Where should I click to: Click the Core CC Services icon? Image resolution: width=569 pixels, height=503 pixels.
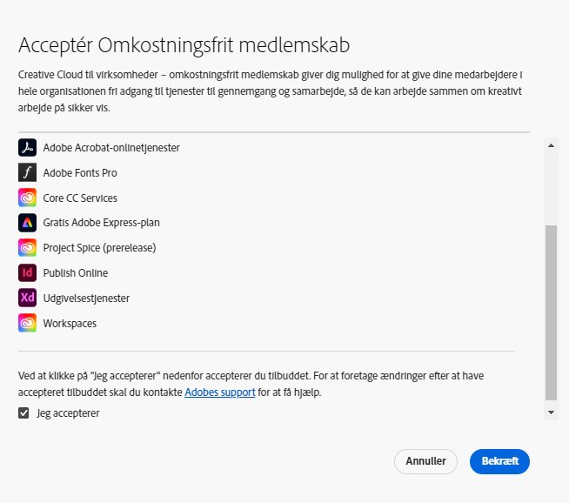pos(27,198)
